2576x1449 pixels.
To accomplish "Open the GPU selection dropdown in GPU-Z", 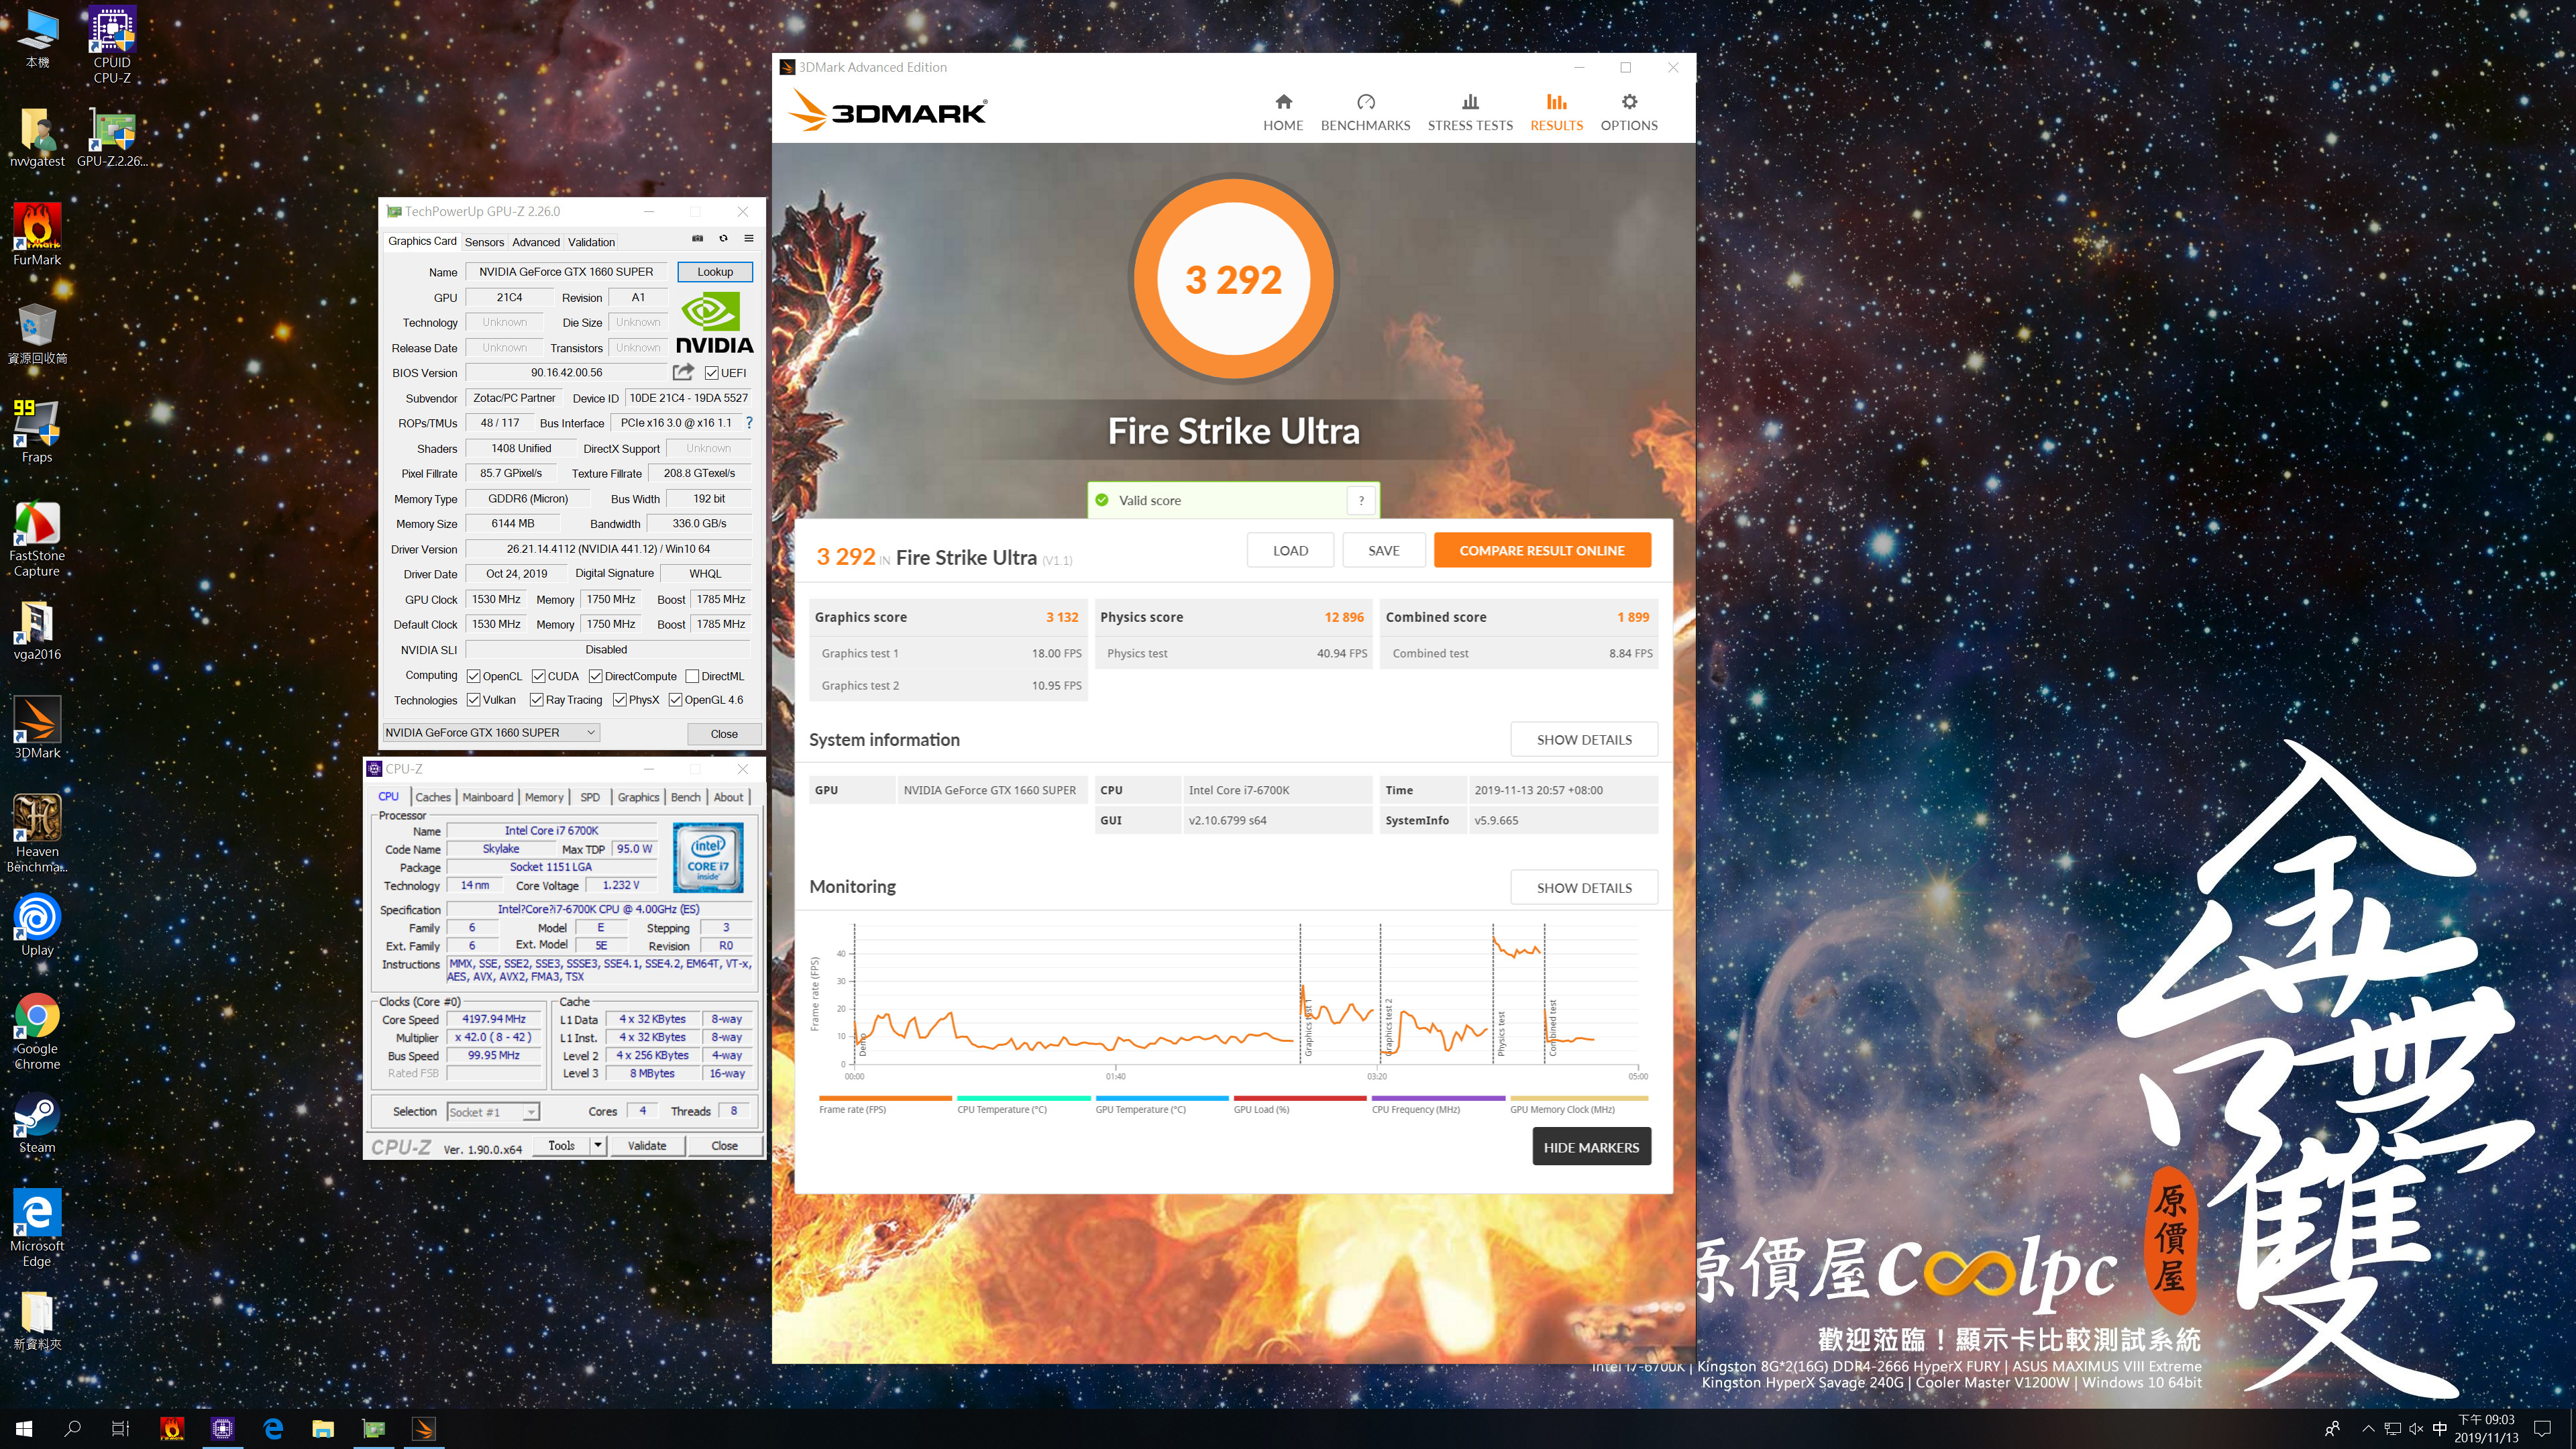I will (491, 733).
